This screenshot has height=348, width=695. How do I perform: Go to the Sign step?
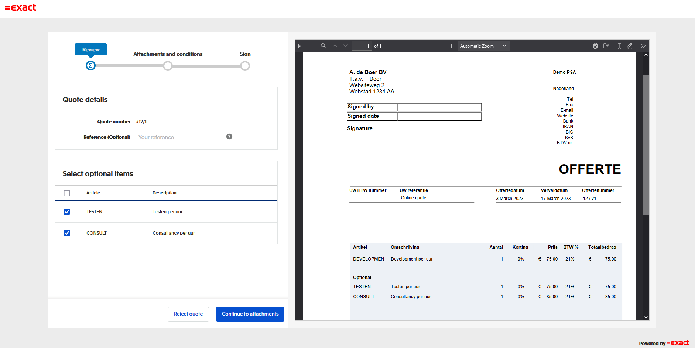[x=245, y=66]
